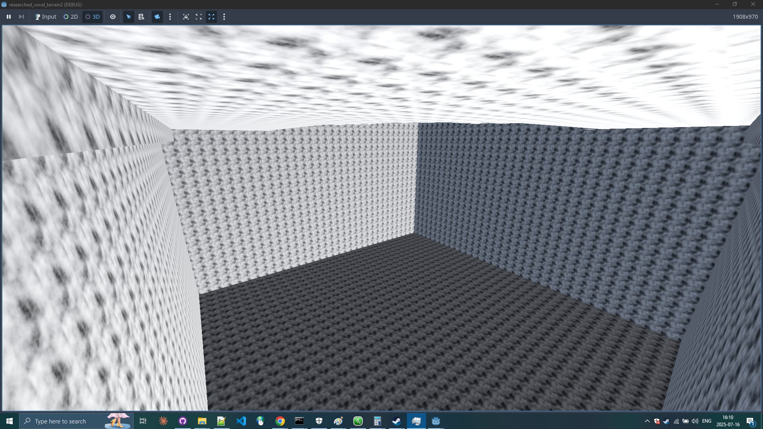Open the notification center
The image size is (763, 429).
click(x=751, y=421)
